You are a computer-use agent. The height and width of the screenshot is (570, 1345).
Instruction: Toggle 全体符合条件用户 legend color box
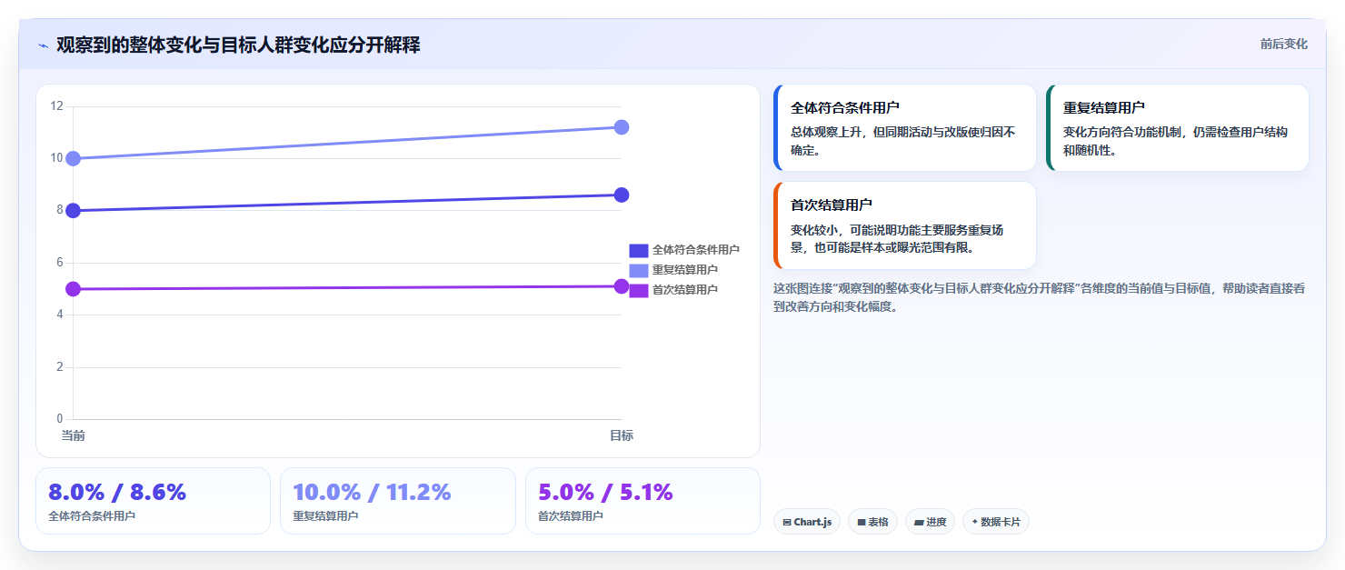[639, 250]
